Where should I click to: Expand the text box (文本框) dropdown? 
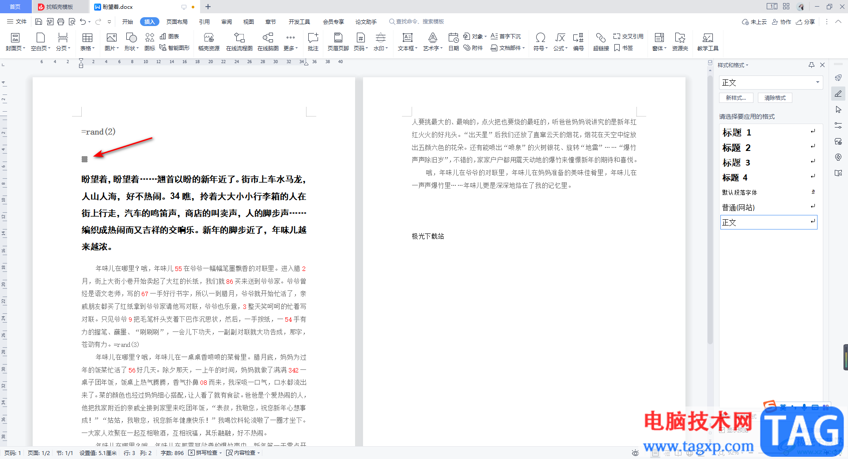[408, 48]
